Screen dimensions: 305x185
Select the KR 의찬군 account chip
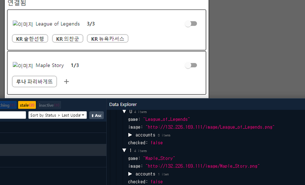click(x=68, y=39)
